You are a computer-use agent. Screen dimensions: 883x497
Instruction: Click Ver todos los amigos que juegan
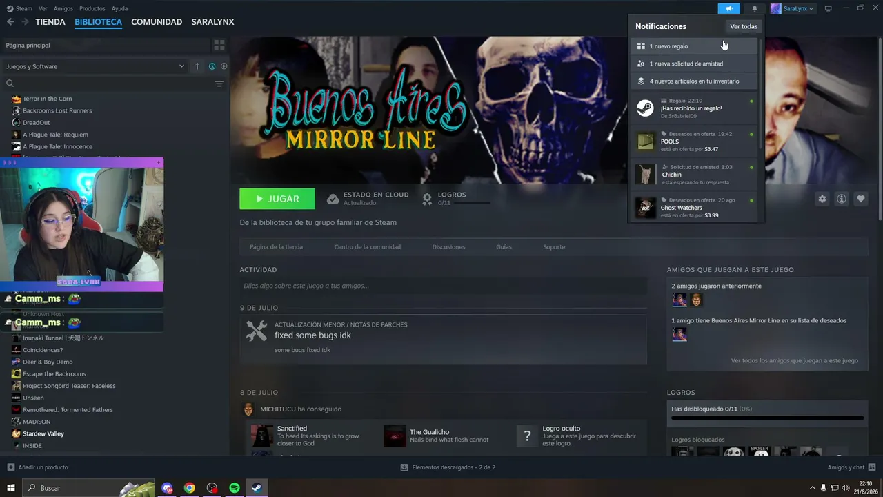pyautogui.click(x=795, y=360)
